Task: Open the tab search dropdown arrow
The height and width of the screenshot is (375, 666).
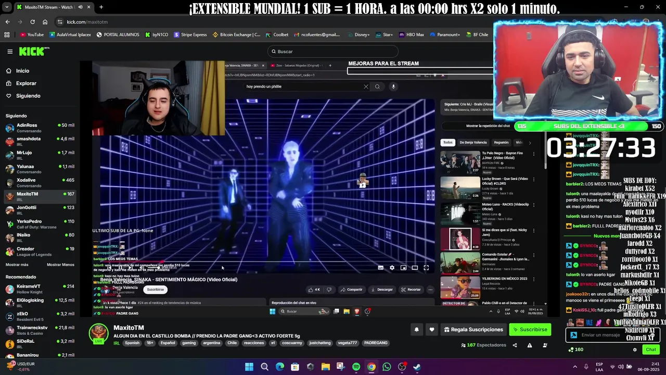Action: (x=7, y=7)
